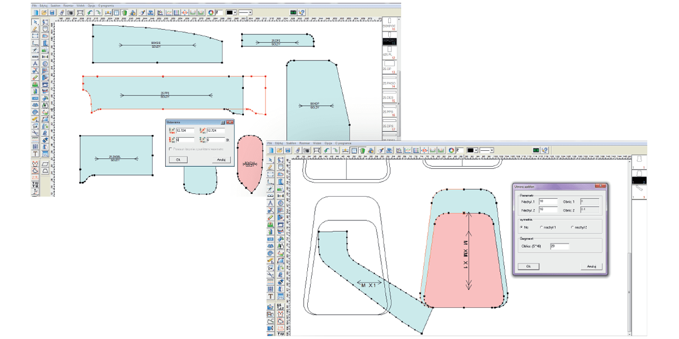Click grid table icon in upper window toolbar
The image size is (679, 339).
click(x=116, y=12)
